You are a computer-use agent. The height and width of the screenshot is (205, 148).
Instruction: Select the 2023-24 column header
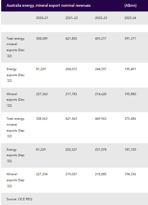click(x=130, y=18)
